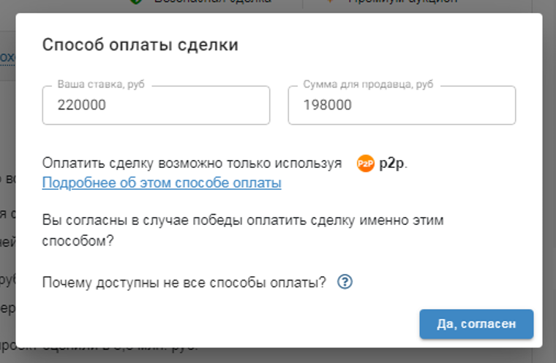This screenshot has height=363, width=556.
Task: Click 'Вы согласны в случае победы' question text
Action: 243,231
